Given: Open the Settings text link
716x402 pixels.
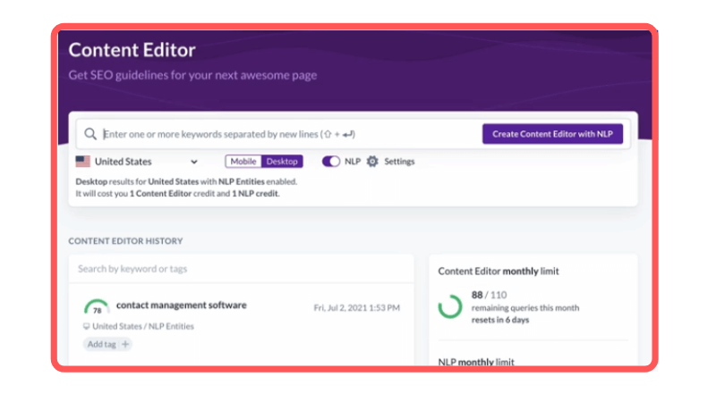Looking at the screenshot, I should click(399, 162).
